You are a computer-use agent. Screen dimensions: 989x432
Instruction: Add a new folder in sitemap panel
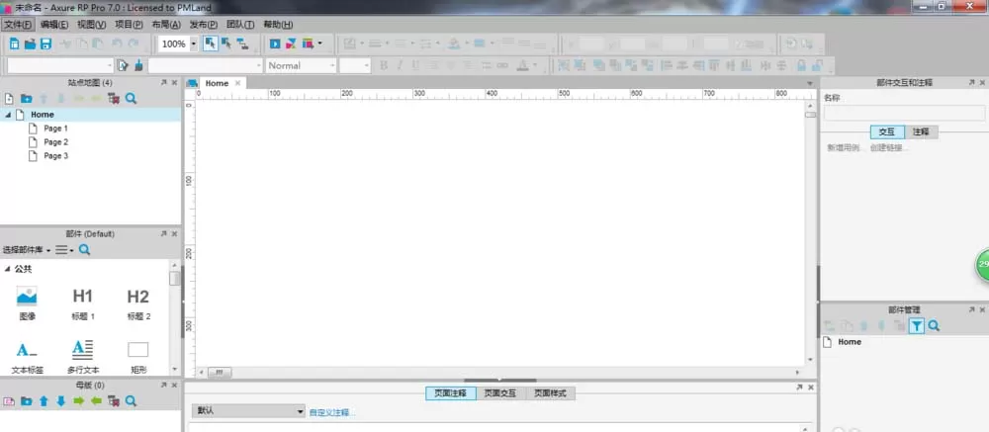pyautogui.click(x=26, y=99)
